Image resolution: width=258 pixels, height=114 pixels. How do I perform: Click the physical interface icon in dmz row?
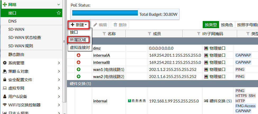[x=206, y=48]
